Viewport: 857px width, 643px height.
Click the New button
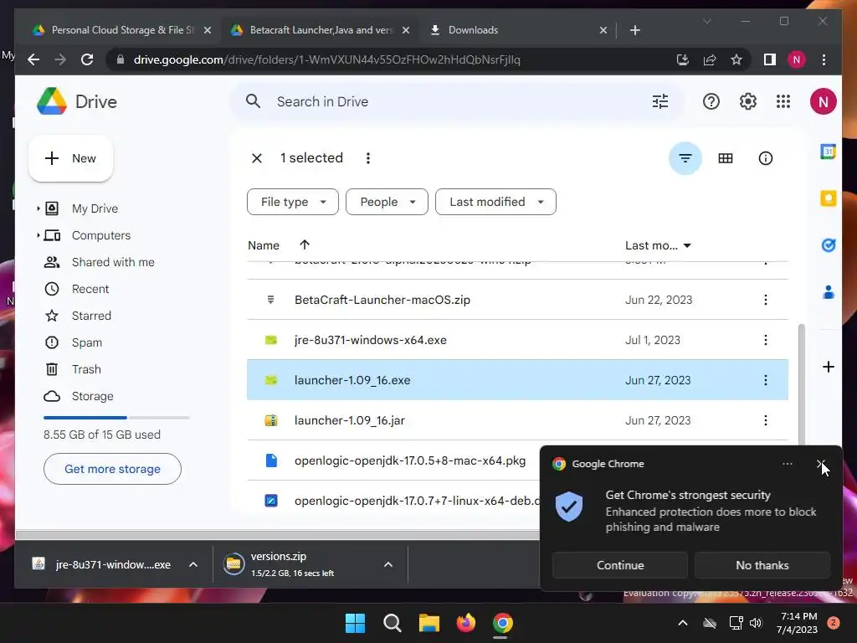coord(70,158)
